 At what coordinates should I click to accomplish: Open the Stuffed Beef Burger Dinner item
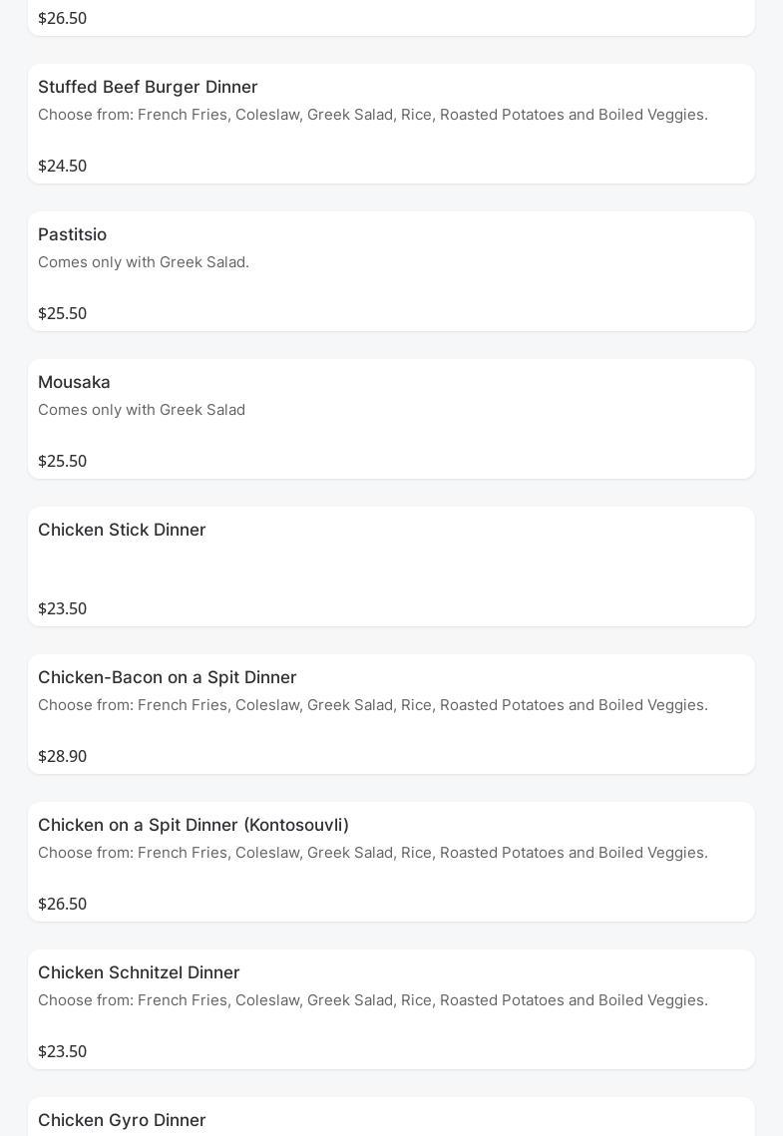coord(148,87)
